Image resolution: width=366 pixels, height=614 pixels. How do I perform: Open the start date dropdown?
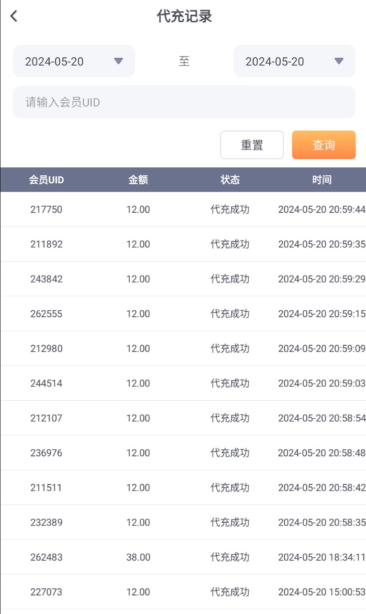(74, 61)
